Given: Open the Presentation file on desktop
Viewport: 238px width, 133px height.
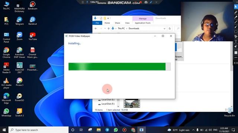Looking at the screenshot, I should click(32, 67).
